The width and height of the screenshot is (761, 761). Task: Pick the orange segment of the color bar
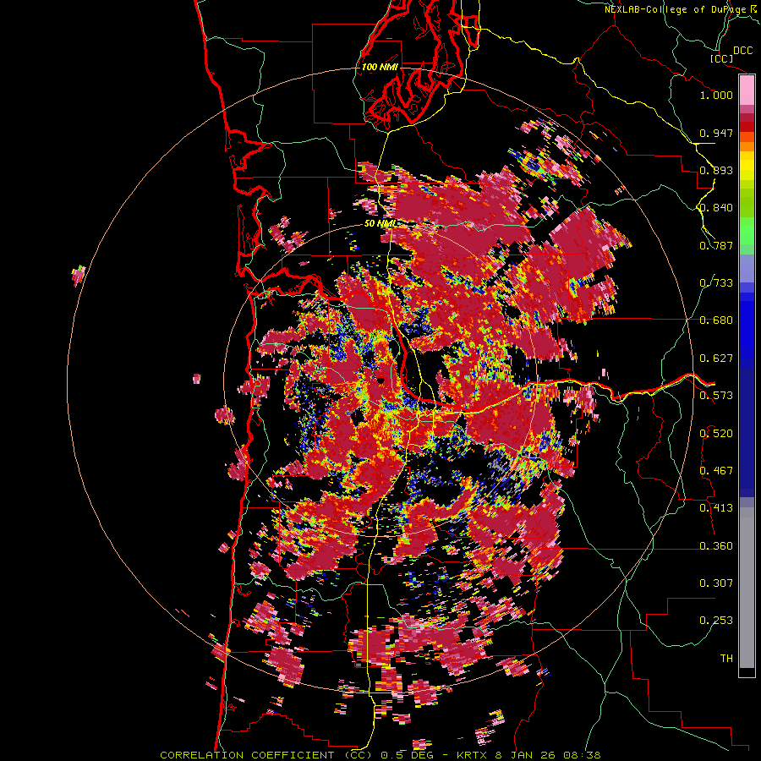(747, 146)
